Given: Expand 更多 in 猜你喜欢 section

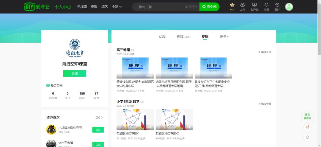Looking at the screenshot, I should (99, 118).
